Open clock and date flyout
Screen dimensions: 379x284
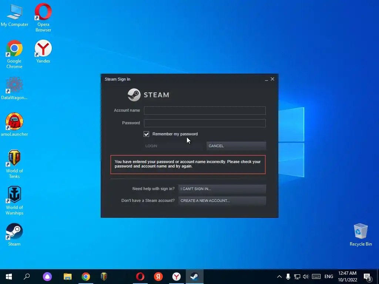[347, 277]
